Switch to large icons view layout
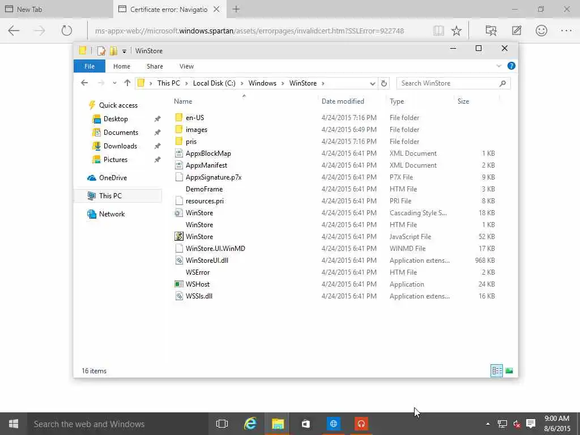Image resolution: width=580 pixels, height=435 pixels. pos(509,370)
